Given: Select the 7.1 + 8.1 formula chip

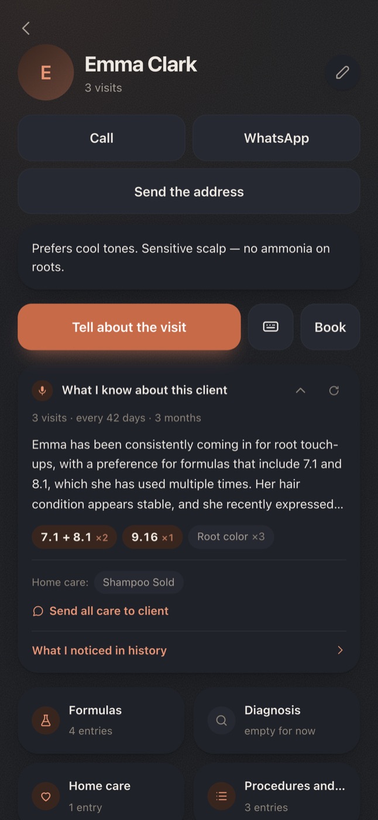Looking at the screenshot, I should pos(74,537).
